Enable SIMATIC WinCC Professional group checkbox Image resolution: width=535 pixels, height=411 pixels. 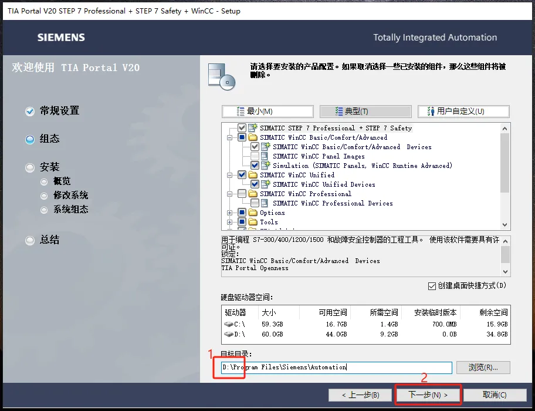tap(242, 194)
